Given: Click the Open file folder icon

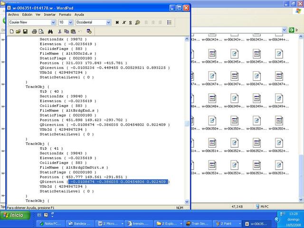Looking at the screenshot, I should tap(19, 31).
